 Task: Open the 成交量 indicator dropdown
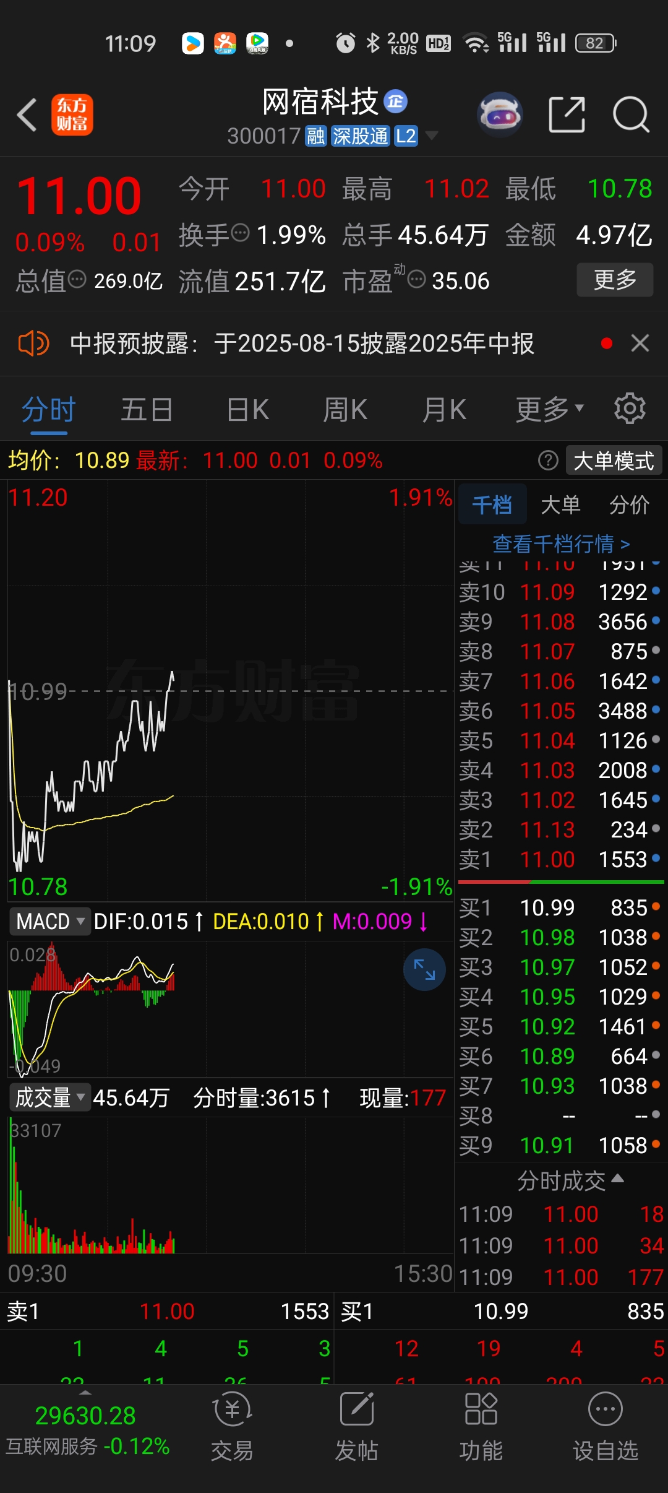(49, 1097)
